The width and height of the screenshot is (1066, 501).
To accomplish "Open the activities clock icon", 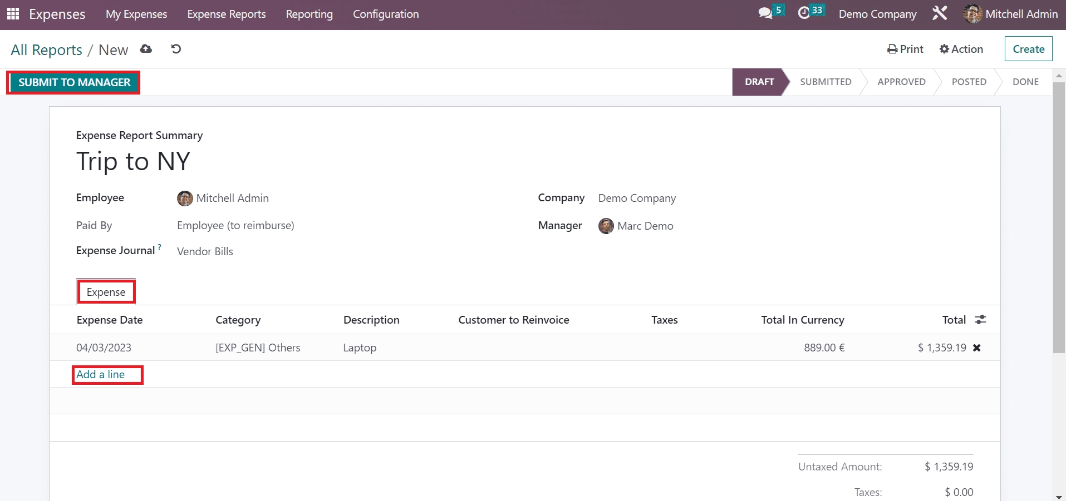I will click(804, 13).
